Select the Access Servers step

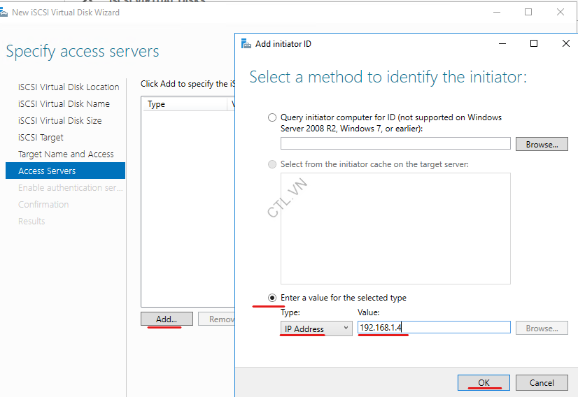tap(65, 171)
